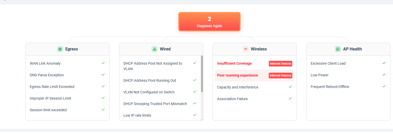Screen dimensions: 393x134
Task: Click the Internet freezes tag on Insufficient Coverage
Action: 280,64
